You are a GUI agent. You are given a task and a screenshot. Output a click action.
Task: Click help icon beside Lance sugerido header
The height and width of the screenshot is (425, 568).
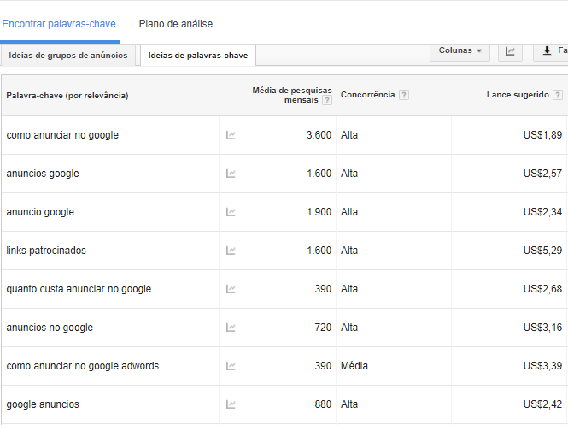pyautogui.click(x=558, y=95)
